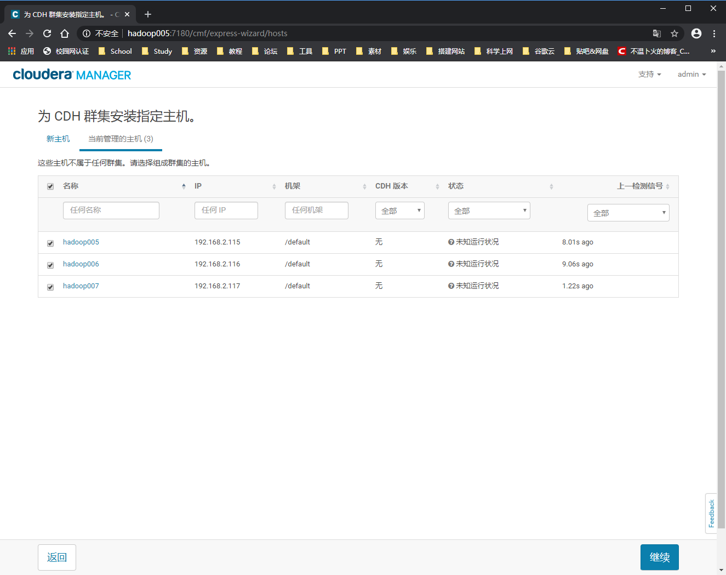Click the 继续 continue button
Image resolution: width=726 pixels, height=575 pixels.
click(660, 557)
